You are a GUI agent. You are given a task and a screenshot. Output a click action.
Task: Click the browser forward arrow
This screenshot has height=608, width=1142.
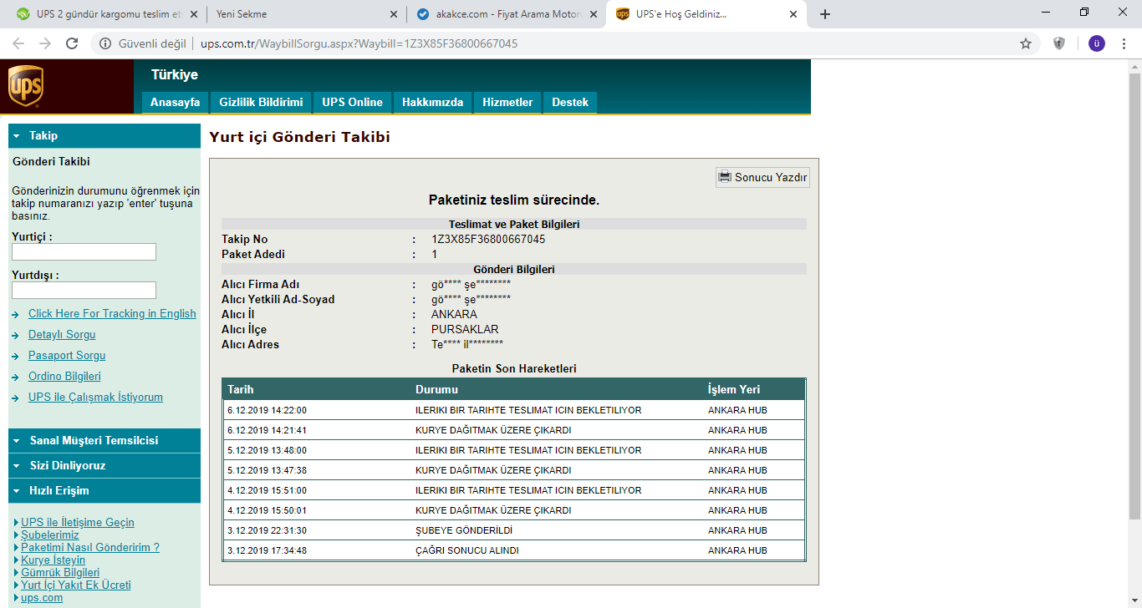pos(45,43)
